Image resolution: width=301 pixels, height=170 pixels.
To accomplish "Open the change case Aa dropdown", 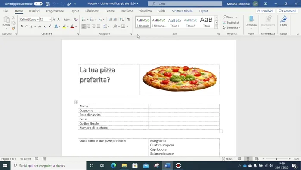I will [67, 19].
